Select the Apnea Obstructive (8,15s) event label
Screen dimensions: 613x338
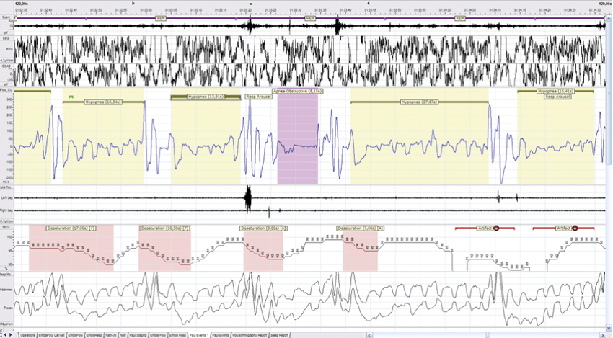click(298, 92)
